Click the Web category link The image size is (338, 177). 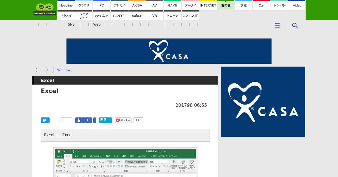pos(97,24)
